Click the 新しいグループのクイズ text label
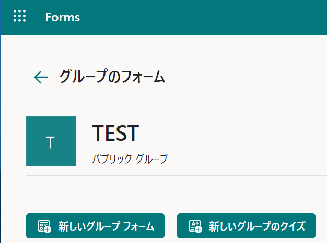This screenshot has height=243, width=327. click(x=256, y=227)
